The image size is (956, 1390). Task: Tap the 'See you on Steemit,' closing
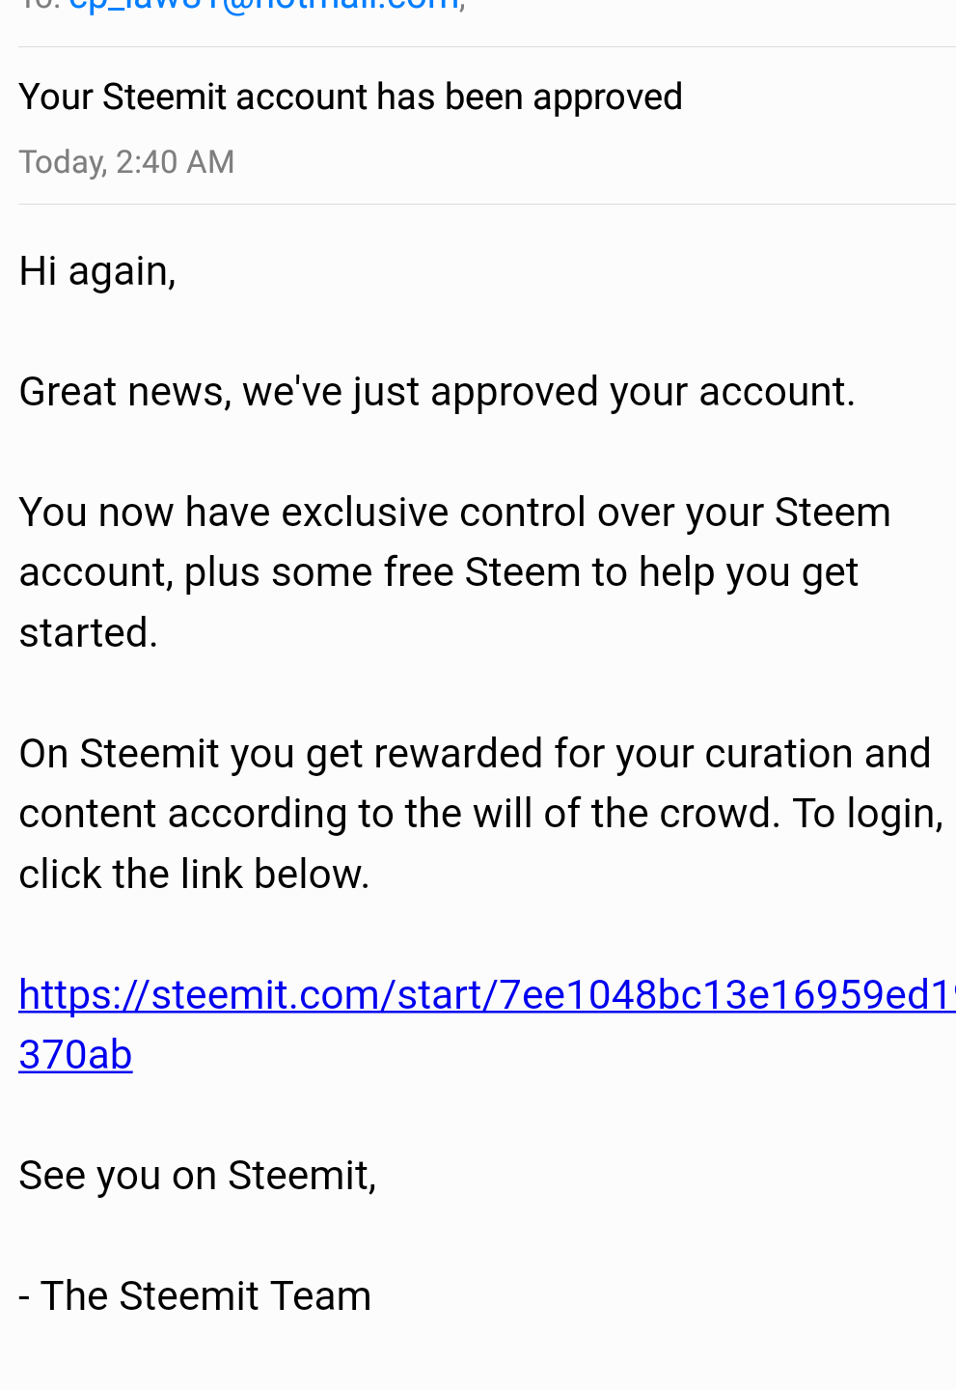click(x=198, y=1176)
